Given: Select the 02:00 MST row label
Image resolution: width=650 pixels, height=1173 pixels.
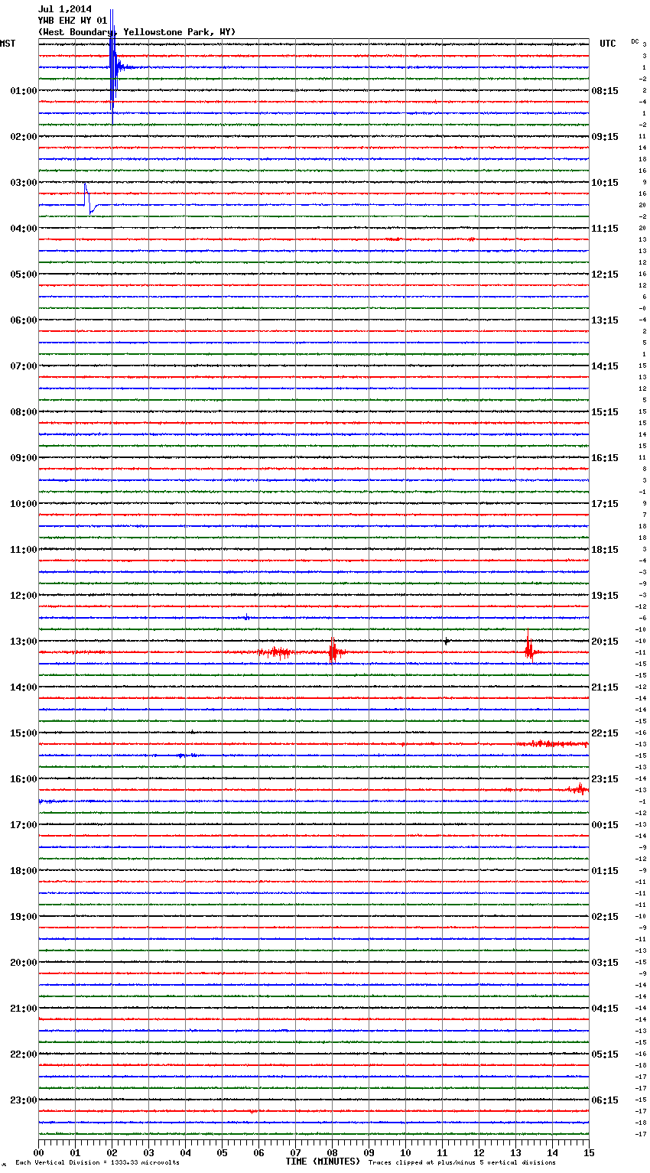Looking at the screenshot, I should 24,136.
